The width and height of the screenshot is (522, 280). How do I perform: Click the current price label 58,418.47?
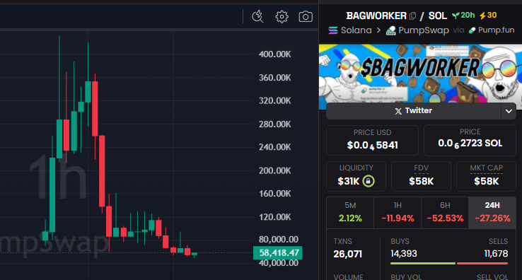pyautogui.click(x=278, y=252)
